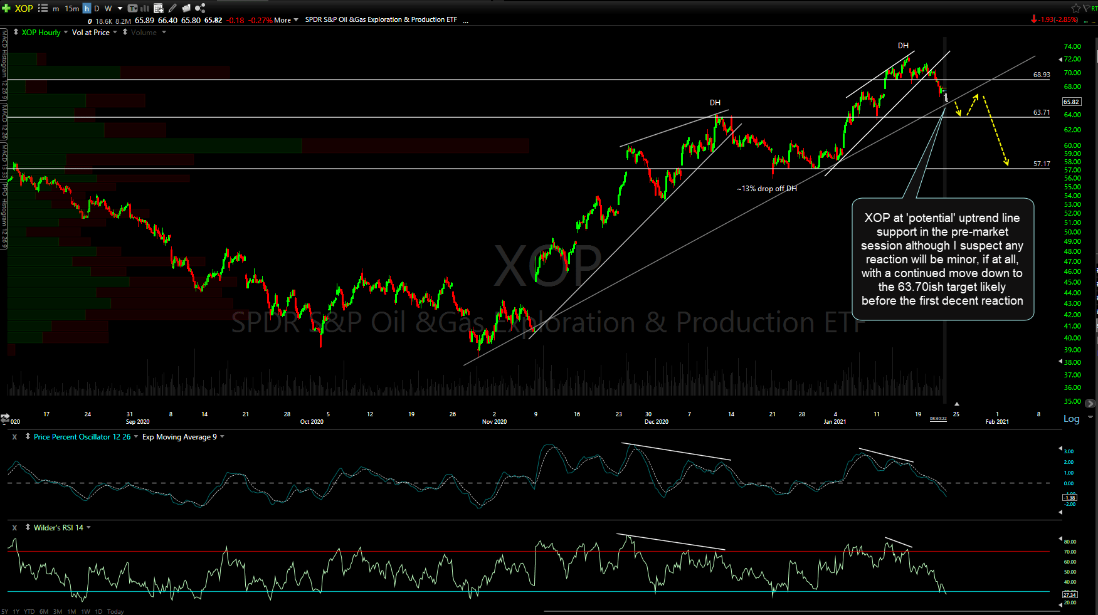Set chart range to 3M
The height and width of the screenshot is (615, 1098).
pos(58,611)
